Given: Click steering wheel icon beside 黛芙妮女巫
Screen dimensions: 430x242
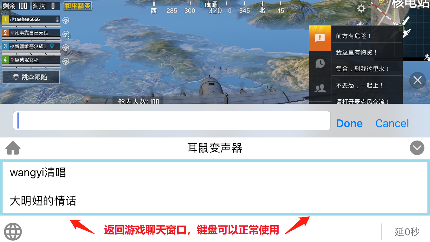Looking at the screenshot, I should pyautogui.click(x=66, y=61).
